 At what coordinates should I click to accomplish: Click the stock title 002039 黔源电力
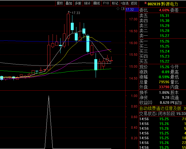[x=163, y=4]
